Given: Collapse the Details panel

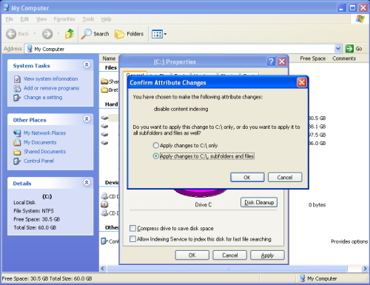Looking at the screenshot, I should coord(87,182).
